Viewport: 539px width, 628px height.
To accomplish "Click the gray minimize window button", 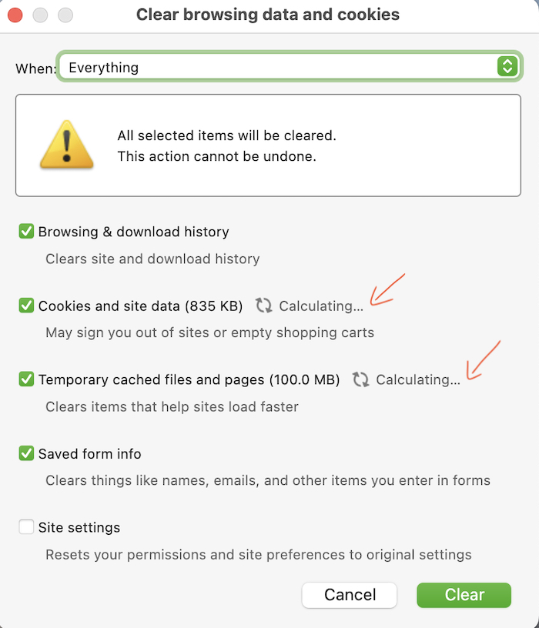I will (x=40, y=15).
